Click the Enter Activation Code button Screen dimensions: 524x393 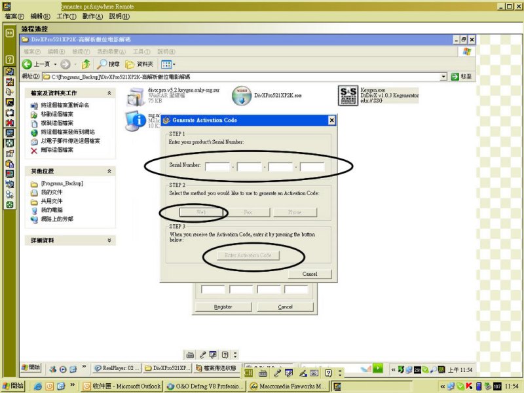248,255
